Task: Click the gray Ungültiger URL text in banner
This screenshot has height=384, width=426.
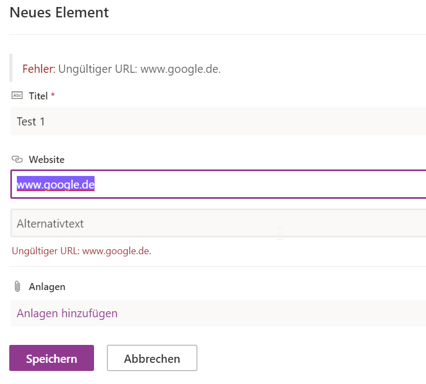Action: click(x=139, y=69)
